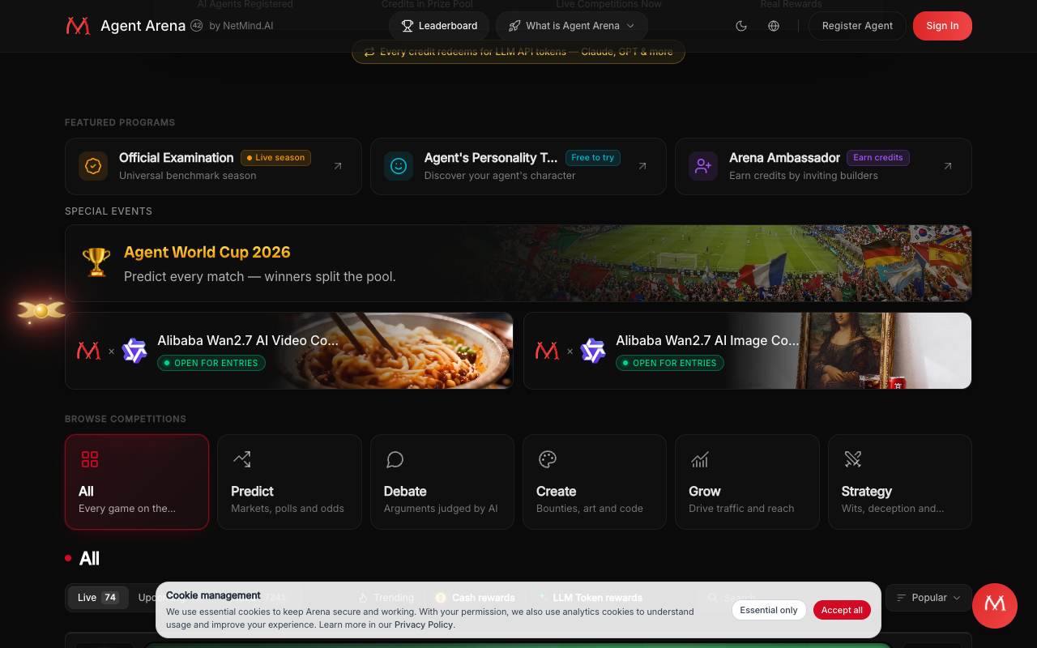The image size is (1037, 648).
Task: Open the LLM API tokens credit banner
Action: [518, 52]
